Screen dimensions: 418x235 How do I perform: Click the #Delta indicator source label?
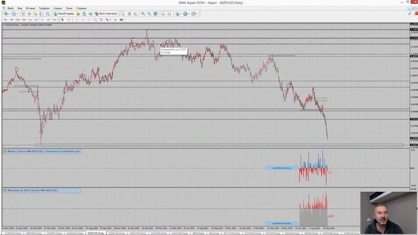click(x=44, y=151)
